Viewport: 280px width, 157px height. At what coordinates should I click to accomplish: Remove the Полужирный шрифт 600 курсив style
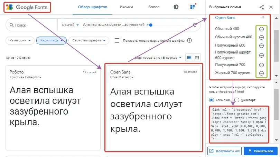click(261, 55)
